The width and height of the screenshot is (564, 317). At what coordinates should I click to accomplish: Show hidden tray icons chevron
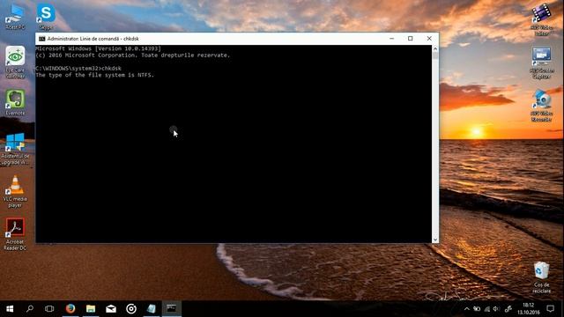point(466,309)
